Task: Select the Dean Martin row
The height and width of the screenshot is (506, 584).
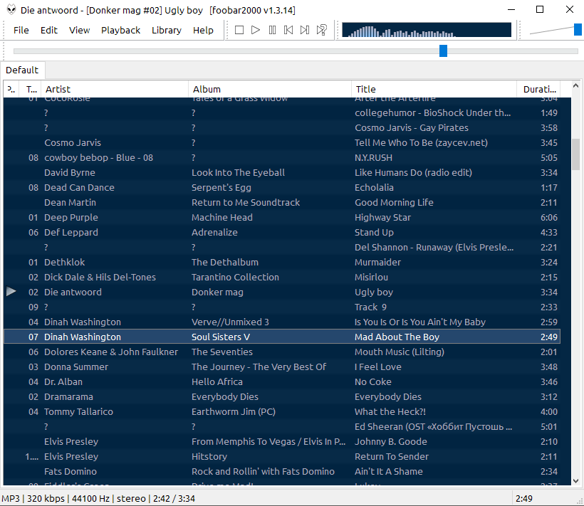Action: 282,202
